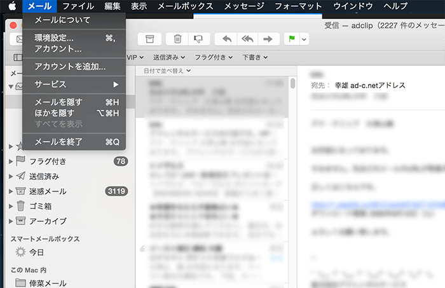
Task: Open the flag color dropdown arrow
Action: click(305, 39)
